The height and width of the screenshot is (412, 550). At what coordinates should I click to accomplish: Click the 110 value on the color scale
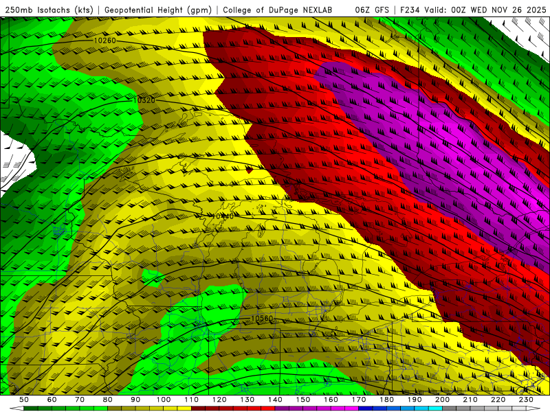click(x=191, y=400)
